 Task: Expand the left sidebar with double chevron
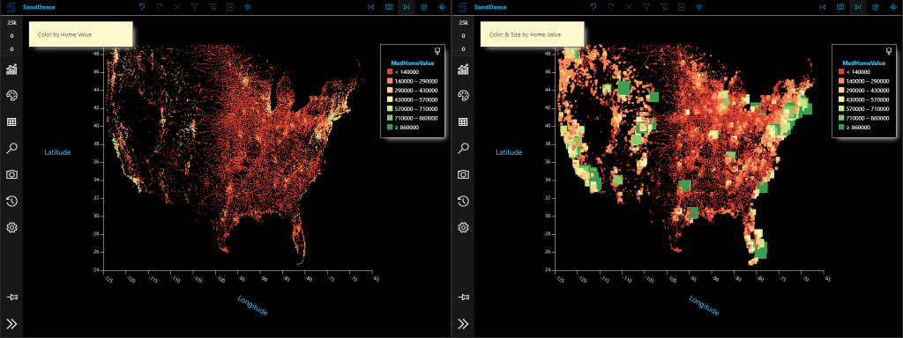point(11,324)
